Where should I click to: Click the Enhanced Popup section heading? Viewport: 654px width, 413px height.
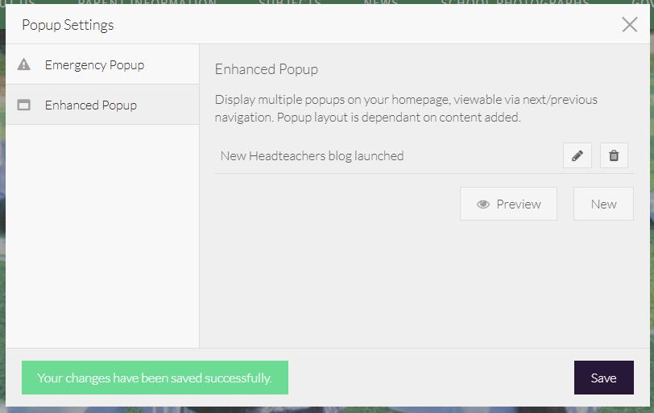pyautogui.click(x=266, y=69)
